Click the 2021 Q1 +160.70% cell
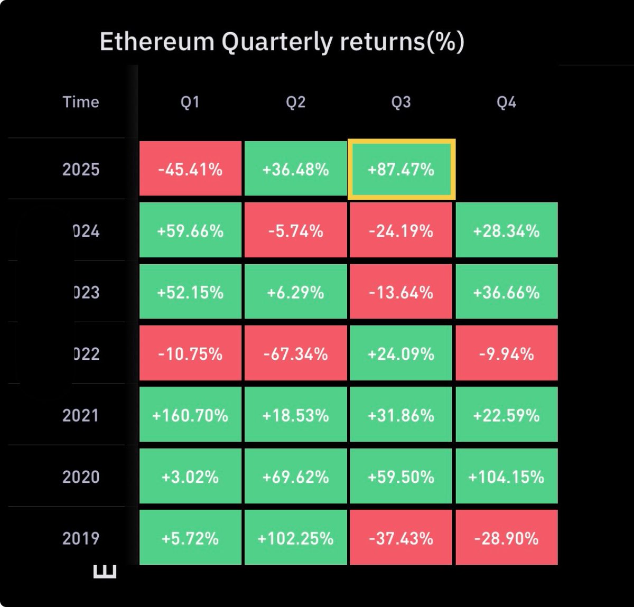The width and height of the screenshot is (634, 607). pyautogui.click(x=190, y=415)
